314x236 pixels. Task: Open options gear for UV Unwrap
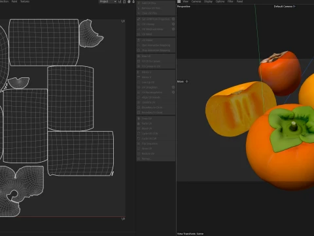(x=173, y=24)
